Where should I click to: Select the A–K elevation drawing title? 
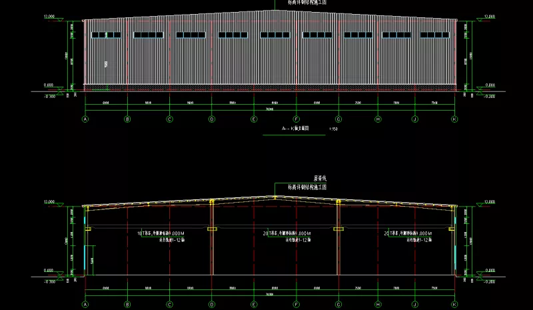tap(295, 128)
